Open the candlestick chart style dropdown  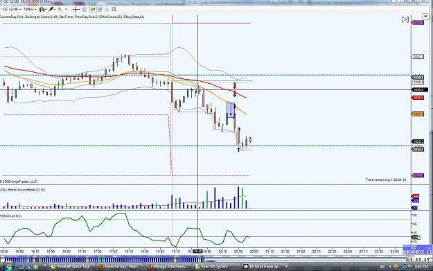43,10
